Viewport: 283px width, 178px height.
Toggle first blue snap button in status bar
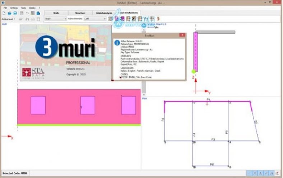click(x=249, y=173)
